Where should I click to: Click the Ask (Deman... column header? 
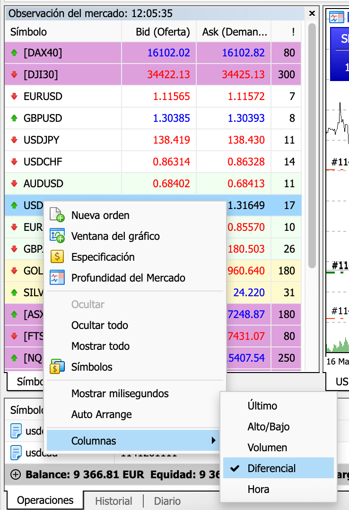tap(234, 32)
